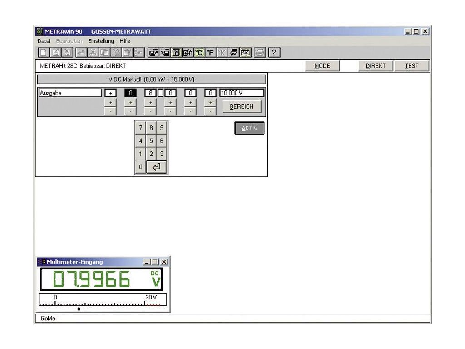Screen dimensions: 465x349
Task: Select the Kelvin K unit icon
Action: pos(223,53)
